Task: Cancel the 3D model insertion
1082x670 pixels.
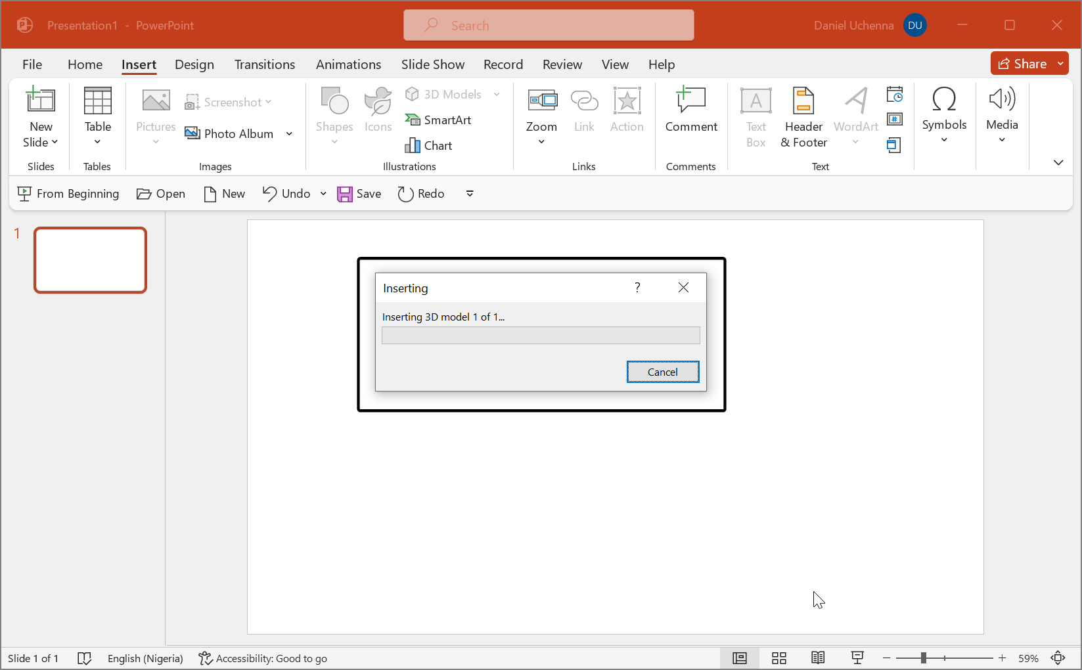Action: (662, 372)
